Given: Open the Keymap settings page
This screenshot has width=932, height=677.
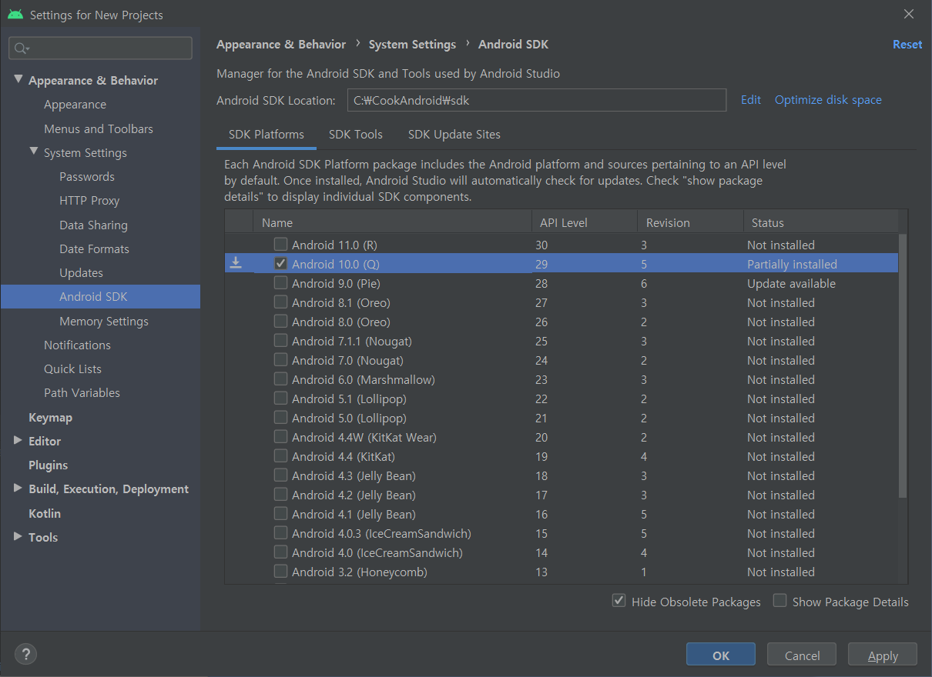Looking at the screenshot, I should pyautogui.click(x=50, y=417).
